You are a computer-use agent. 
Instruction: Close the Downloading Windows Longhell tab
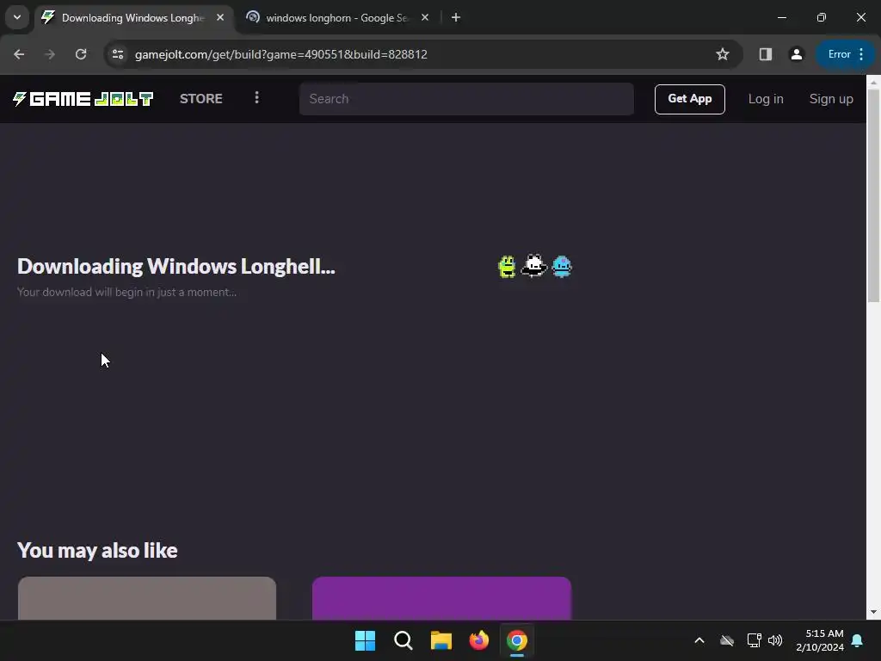click(x=220, y=18)
